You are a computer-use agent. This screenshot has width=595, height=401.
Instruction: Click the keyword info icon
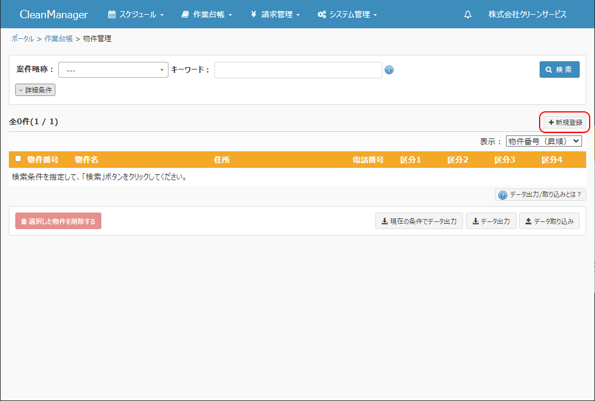389,70
